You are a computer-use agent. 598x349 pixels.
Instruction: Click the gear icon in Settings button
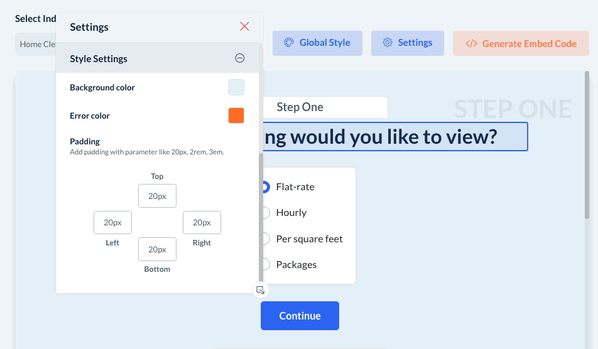(388, 43)
